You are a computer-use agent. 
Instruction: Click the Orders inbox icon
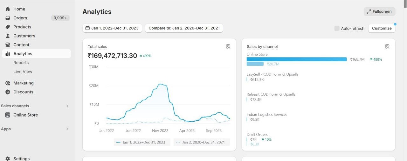(x=8, y=18)
